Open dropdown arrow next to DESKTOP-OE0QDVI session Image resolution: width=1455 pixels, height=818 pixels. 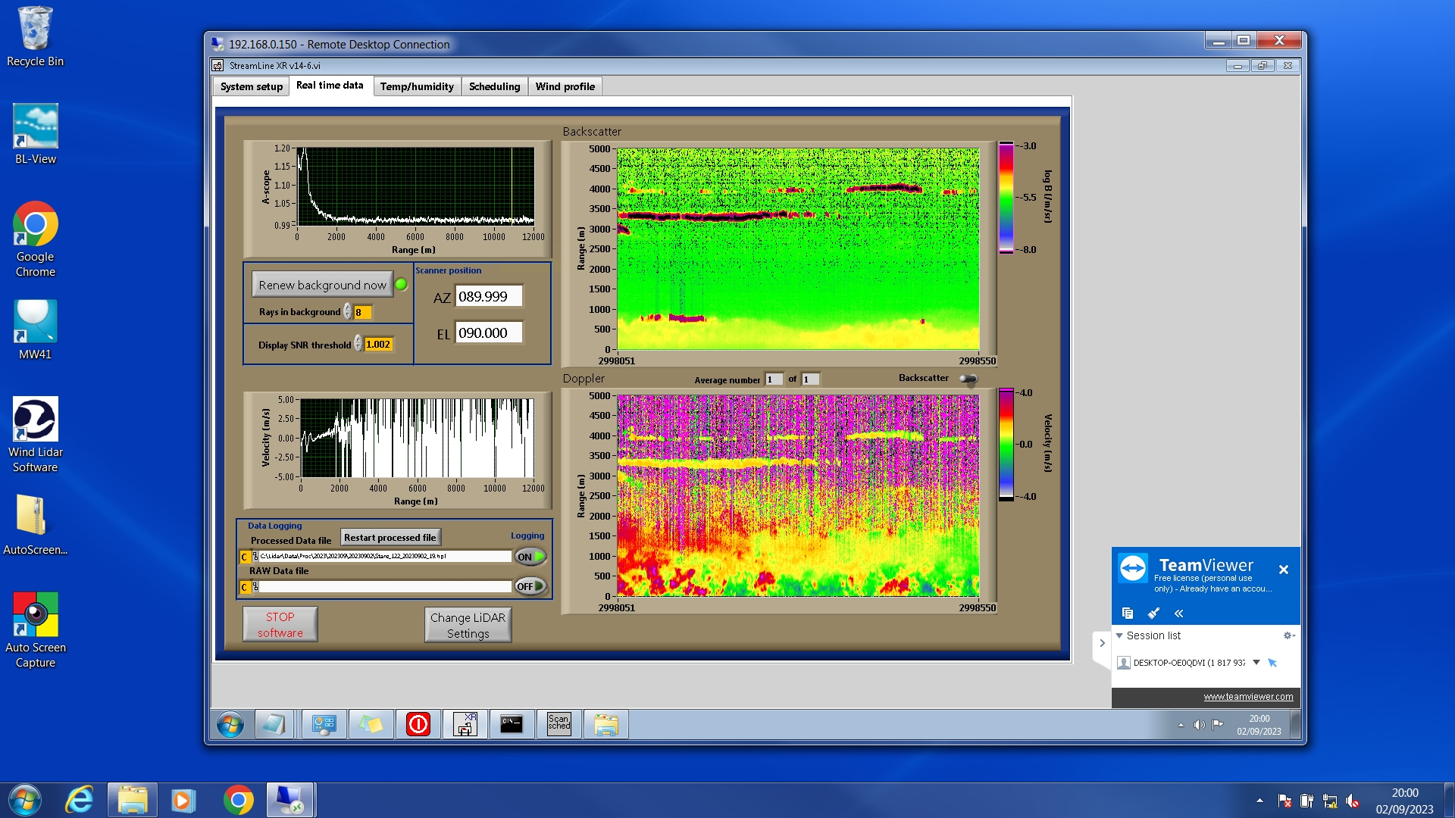pyautogui.click(x=1256, y=662)
